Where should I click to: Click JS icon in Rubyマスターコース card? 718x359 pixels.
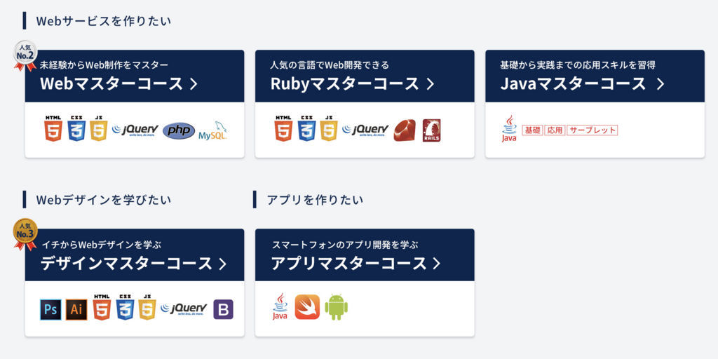coord(329,128)
